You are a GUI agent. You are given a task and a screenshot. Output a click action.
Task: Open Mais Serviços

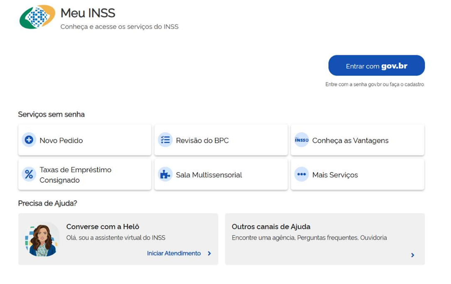tap(357, 174)
